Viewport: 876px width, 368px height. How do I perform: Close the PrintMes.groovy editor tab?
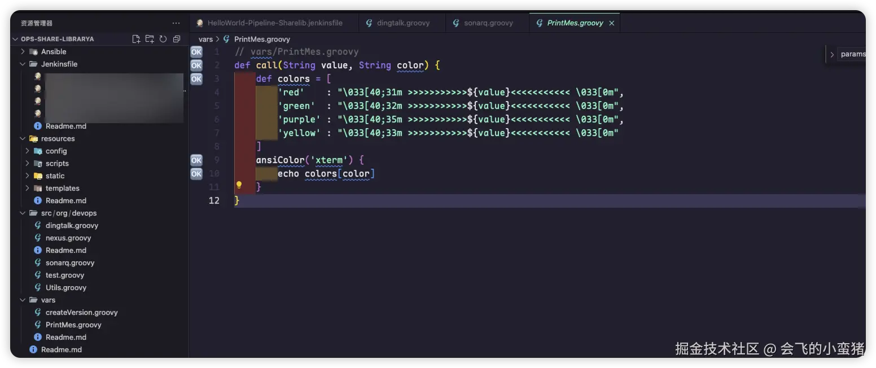(611, 23)
